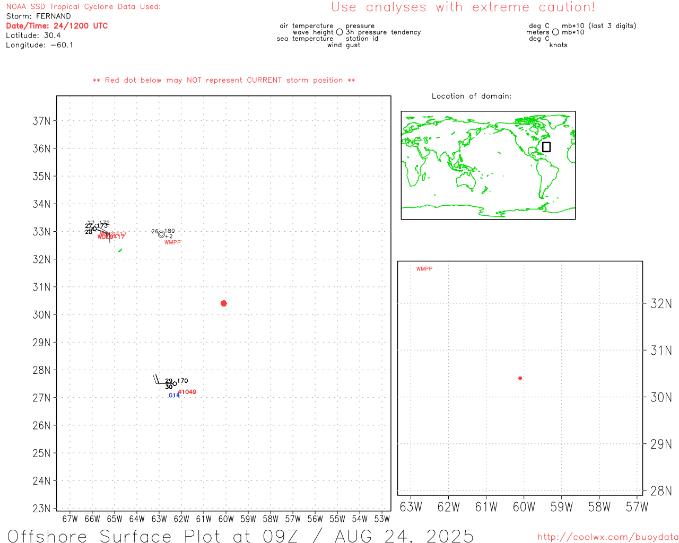
Task: Click the WMPP label in the zoomed map
Action: click(x=424, y=269)
